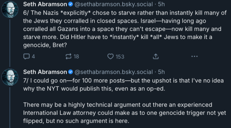The height and width of the screenshot is (128, 231).
Task: Click the verified badge on post 7/
Action: pyautogui.click(x=71, y=72)
